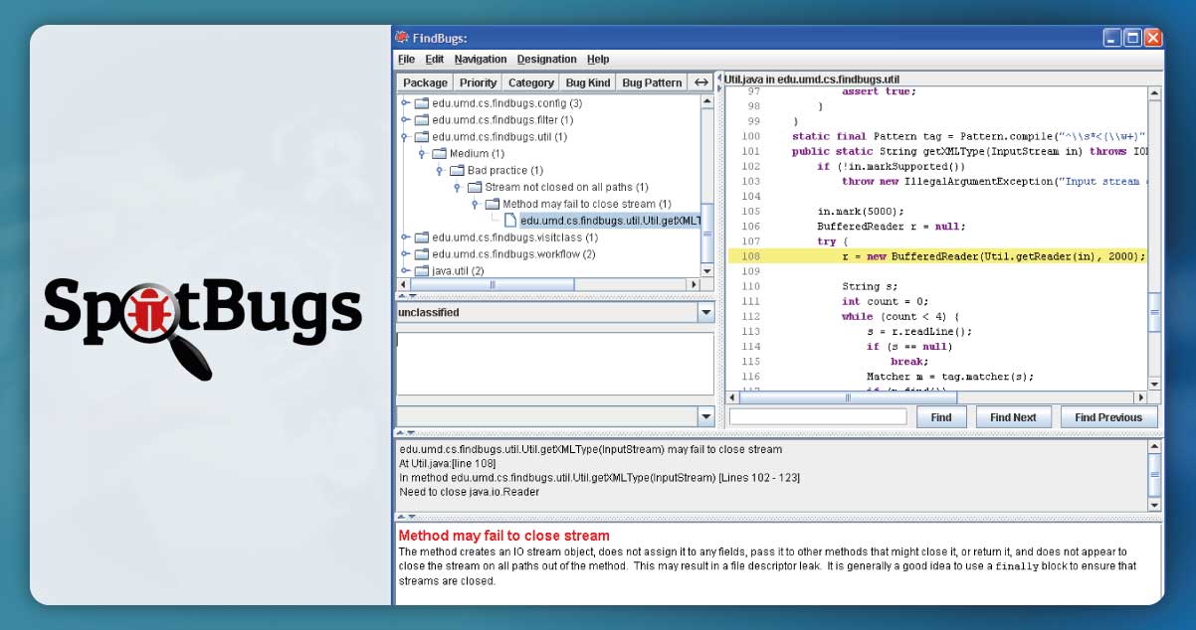Click into the bug comment text area
The height and width of the screenshot is (630, 1196).
click(555, 363)
